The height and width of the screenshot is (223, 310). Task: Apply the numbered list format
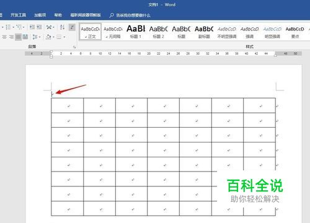pyautogui.click(x=8, y=27)
